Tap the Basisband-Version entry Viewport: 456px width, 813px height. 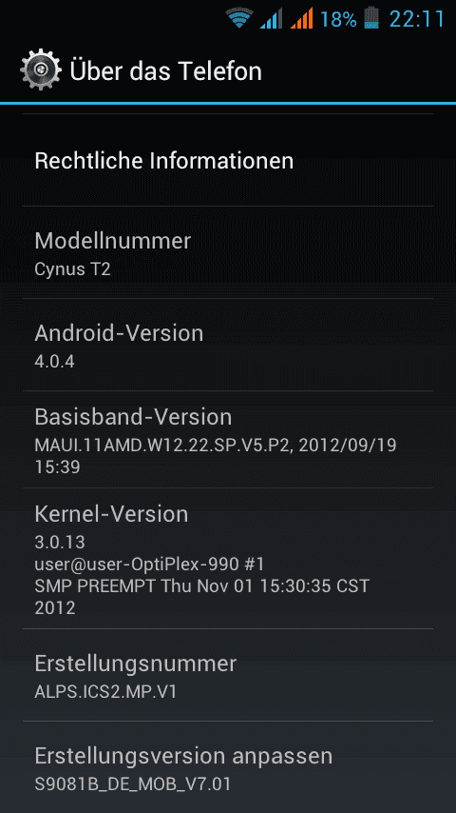[228, 439]
